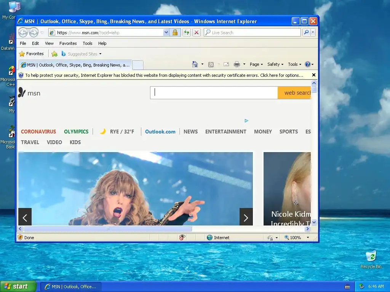This screenshot has height=292, width=390.
Task: Open the View menu
Action: click(x=49, y=43)
